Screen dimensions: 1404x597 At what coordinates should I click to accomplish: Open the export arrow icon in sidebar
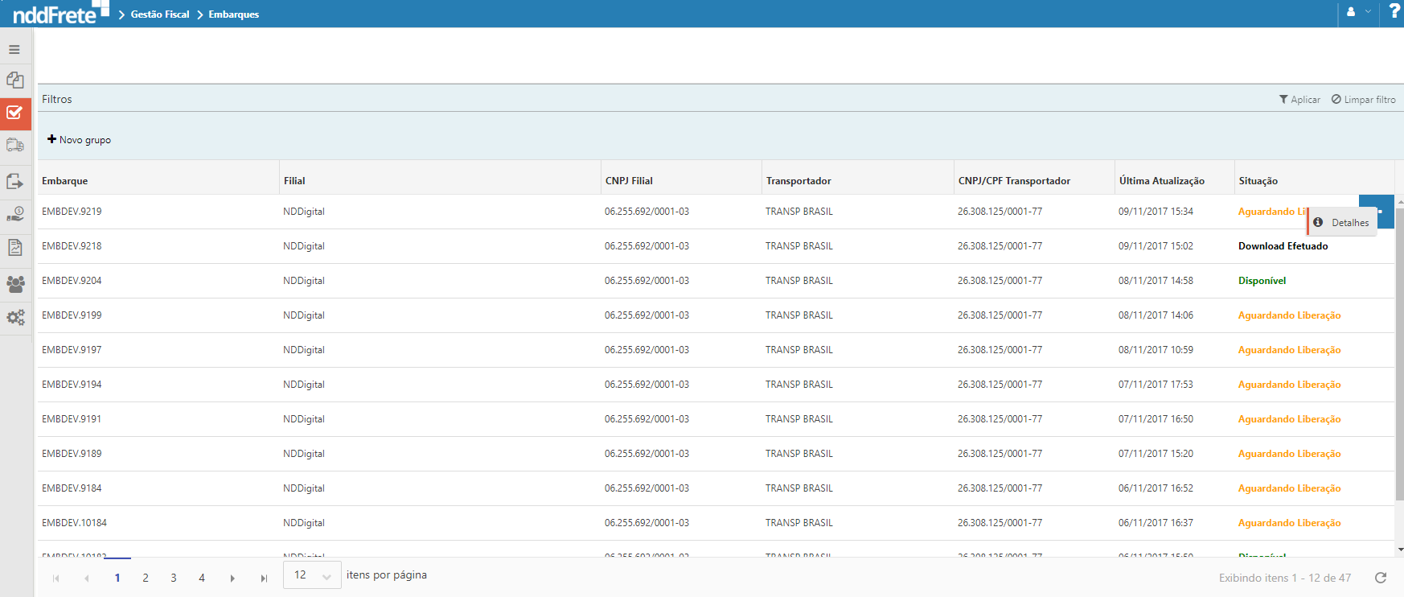14,181
